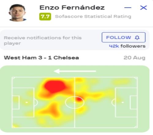
Task: Click the right goal area box
Action: [x=134, y=102]
